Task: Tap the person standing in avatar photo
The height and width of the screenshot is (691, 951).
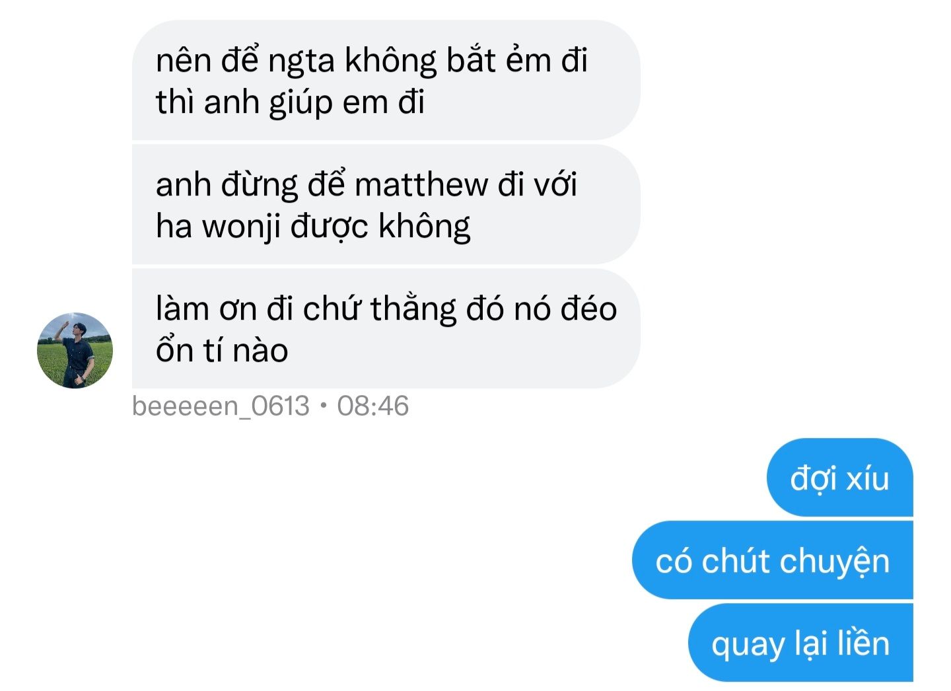Action: (x=75, y=352)
